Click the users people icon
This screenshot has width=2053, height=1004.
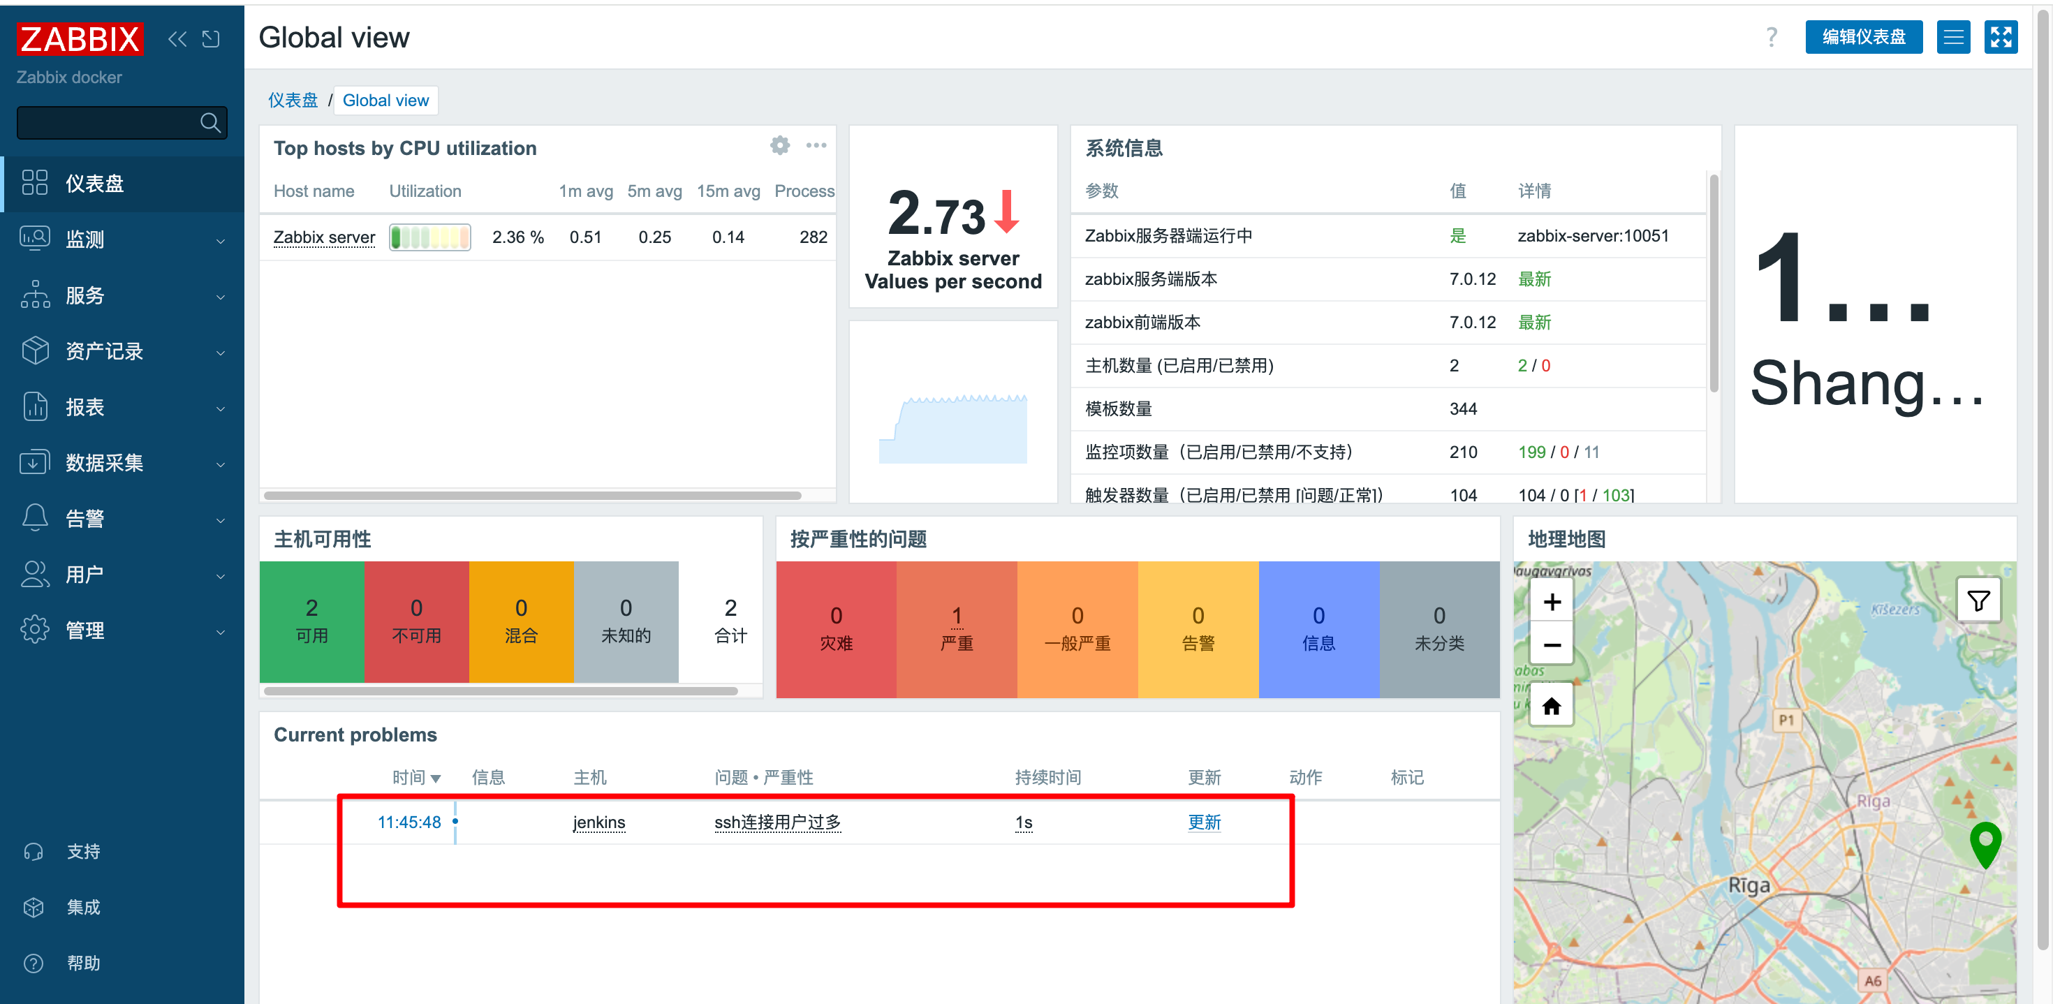click(x=35, y=574)
